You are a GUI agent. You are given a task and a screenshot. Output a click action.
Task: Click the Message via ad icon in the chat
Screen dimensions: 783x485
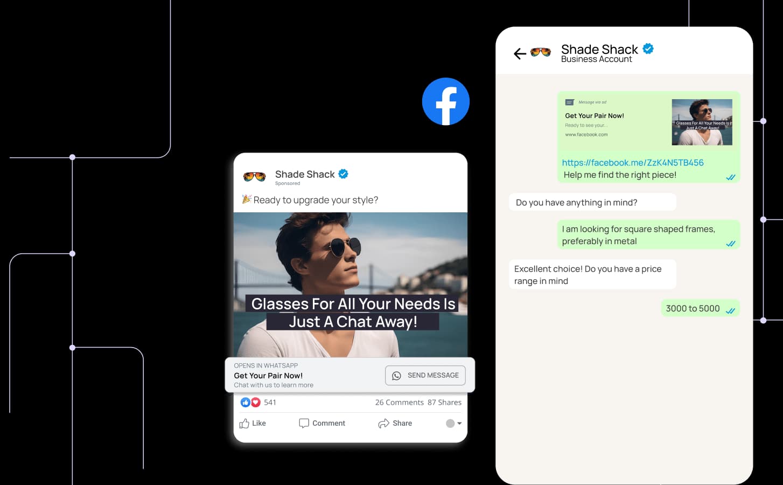pos(570,102)
